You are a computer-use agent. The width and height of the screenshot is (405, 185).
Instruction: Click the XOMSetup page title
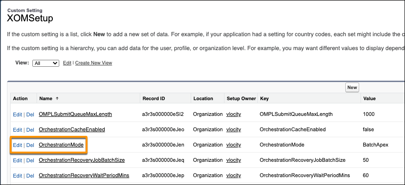coord(30,19)
